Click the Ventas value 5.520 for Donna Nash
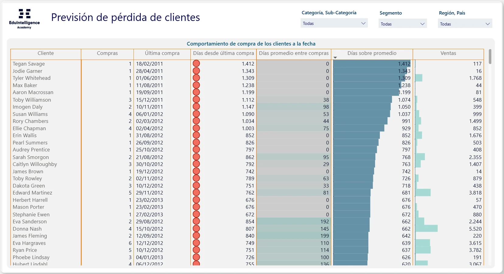The height and width of the screenshot is (274, 504). pyautogui.click(x=475, y=229)
